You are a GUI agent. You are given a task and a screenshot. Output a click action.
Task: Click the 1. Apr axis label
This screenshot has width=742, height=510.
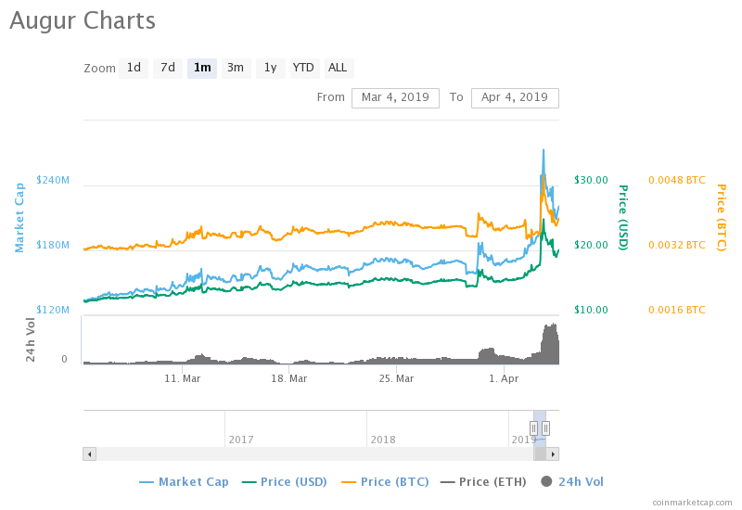(x=504, y=379)
